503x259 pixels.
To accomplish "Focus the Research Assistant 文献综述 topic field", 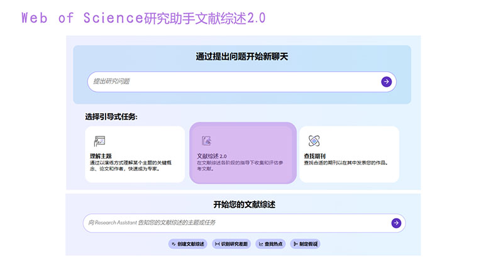I will [x=244, y=223].
